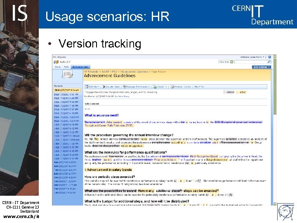This screenshot has width=297, height=223.
Task: Click Advancement Guidelines in the breadcrumb
Action: click(134, 72)
